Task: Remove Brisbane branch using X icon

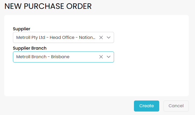Action: pyautogui.click(x=101, y=57)
